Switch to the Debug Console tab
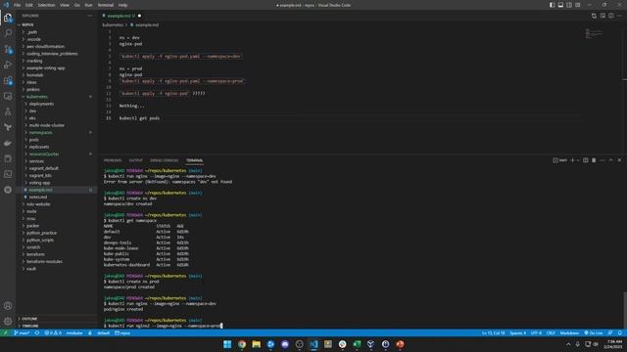 pyautogui.click(x=164, y=160)
